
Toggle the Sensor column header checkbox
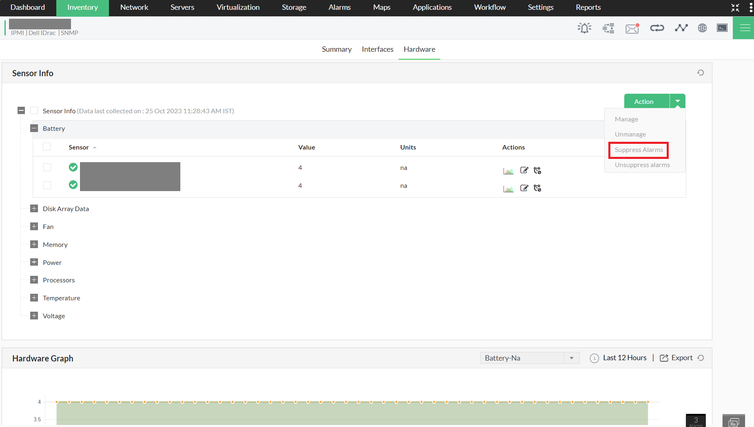[x=47, y=147]
